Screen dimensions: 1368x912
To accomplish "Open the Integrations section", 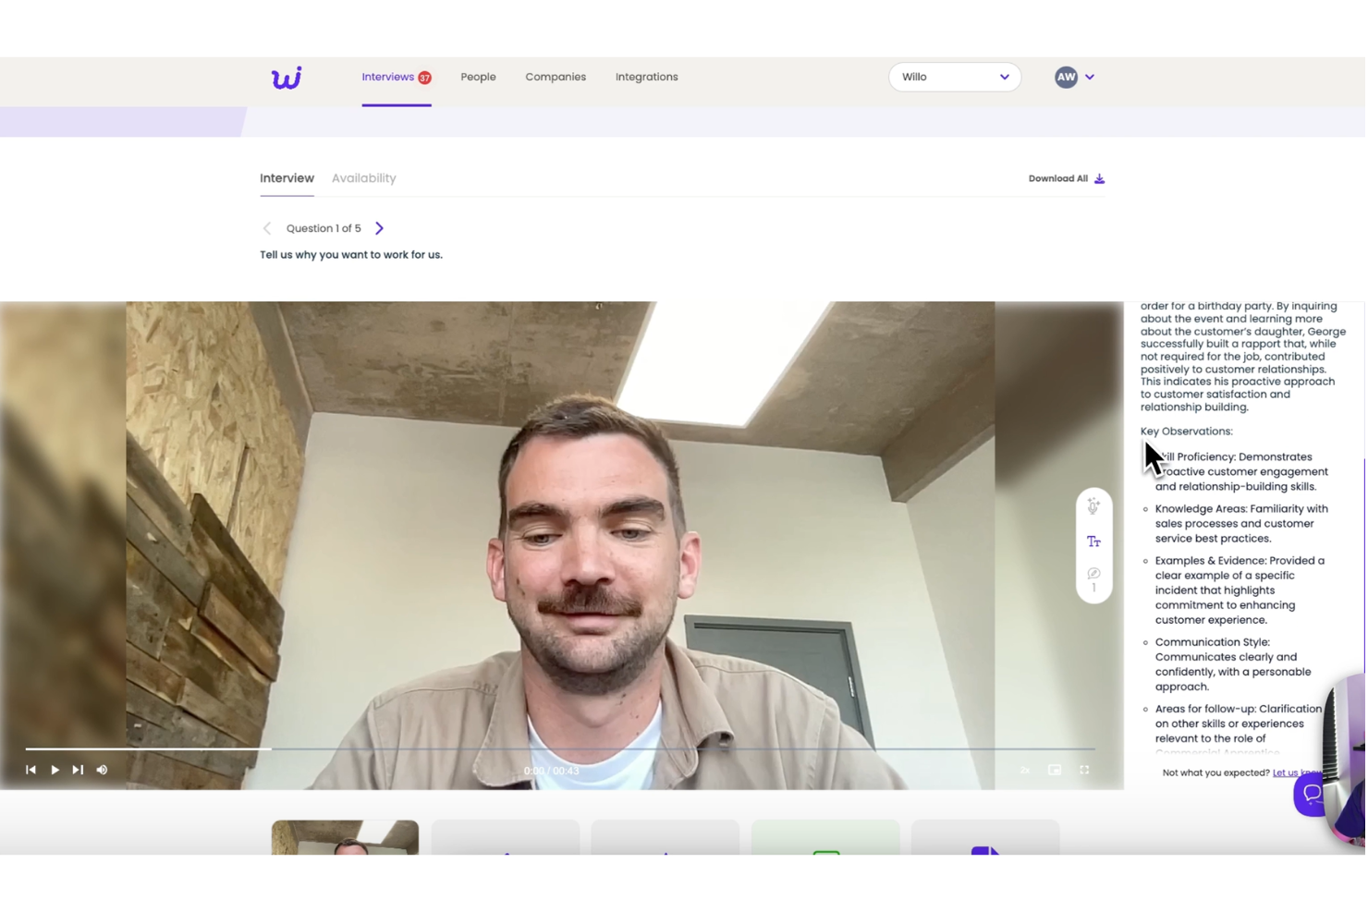I will point(646,77).
